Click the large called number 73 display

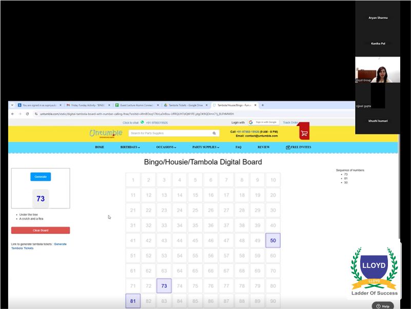pos(41,198)
